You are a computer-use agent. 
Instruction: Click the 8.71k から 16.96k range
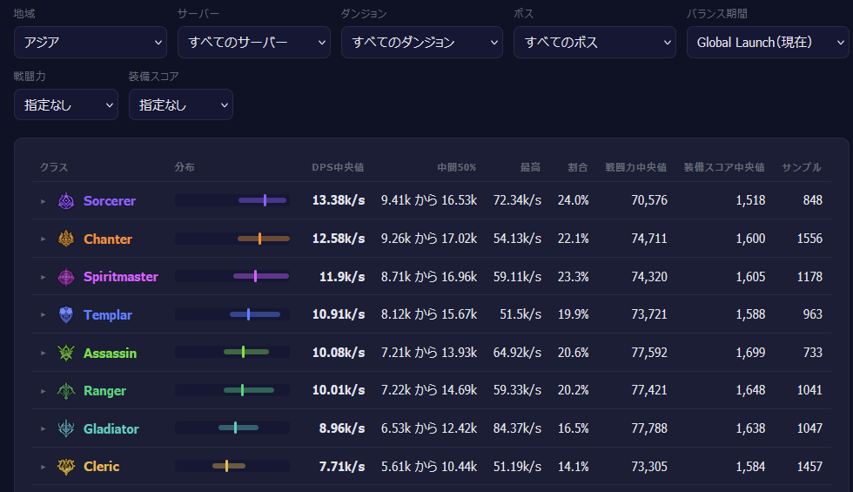429,277
